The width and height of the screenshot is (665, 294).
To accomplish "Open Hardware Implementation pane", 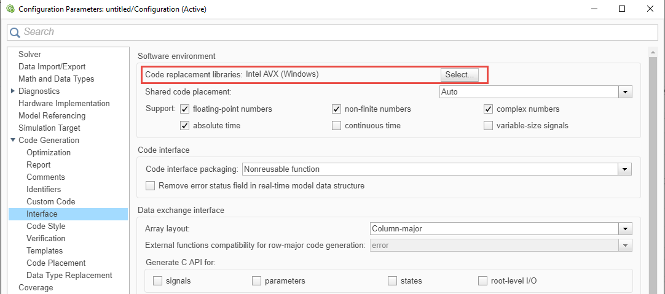I will [x=64, y=103].
